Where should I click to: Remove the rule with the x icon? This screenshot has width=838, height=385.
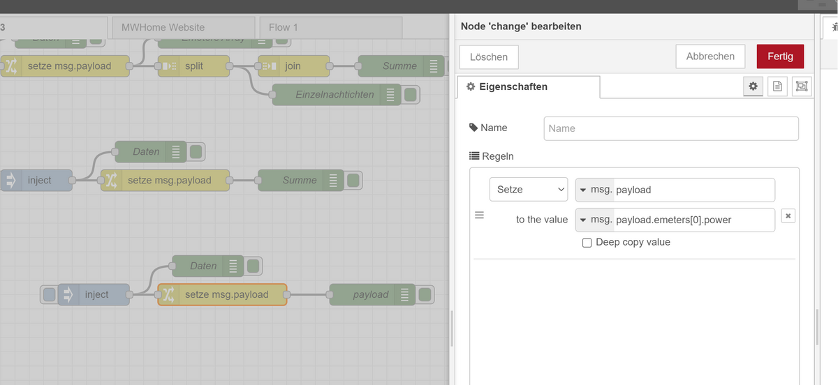tap(788, 216)
